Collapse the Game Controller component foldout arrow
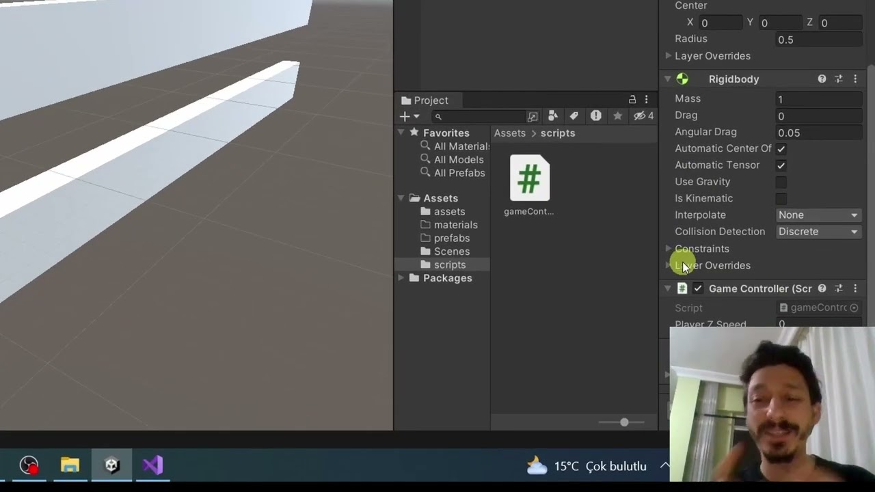The height and width of the screenshot is (492, 875). tap(667, 288)
